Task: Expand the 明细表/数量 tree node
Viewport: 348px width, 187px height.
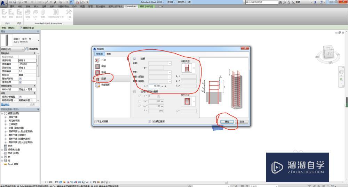Action: pos(2,150)
